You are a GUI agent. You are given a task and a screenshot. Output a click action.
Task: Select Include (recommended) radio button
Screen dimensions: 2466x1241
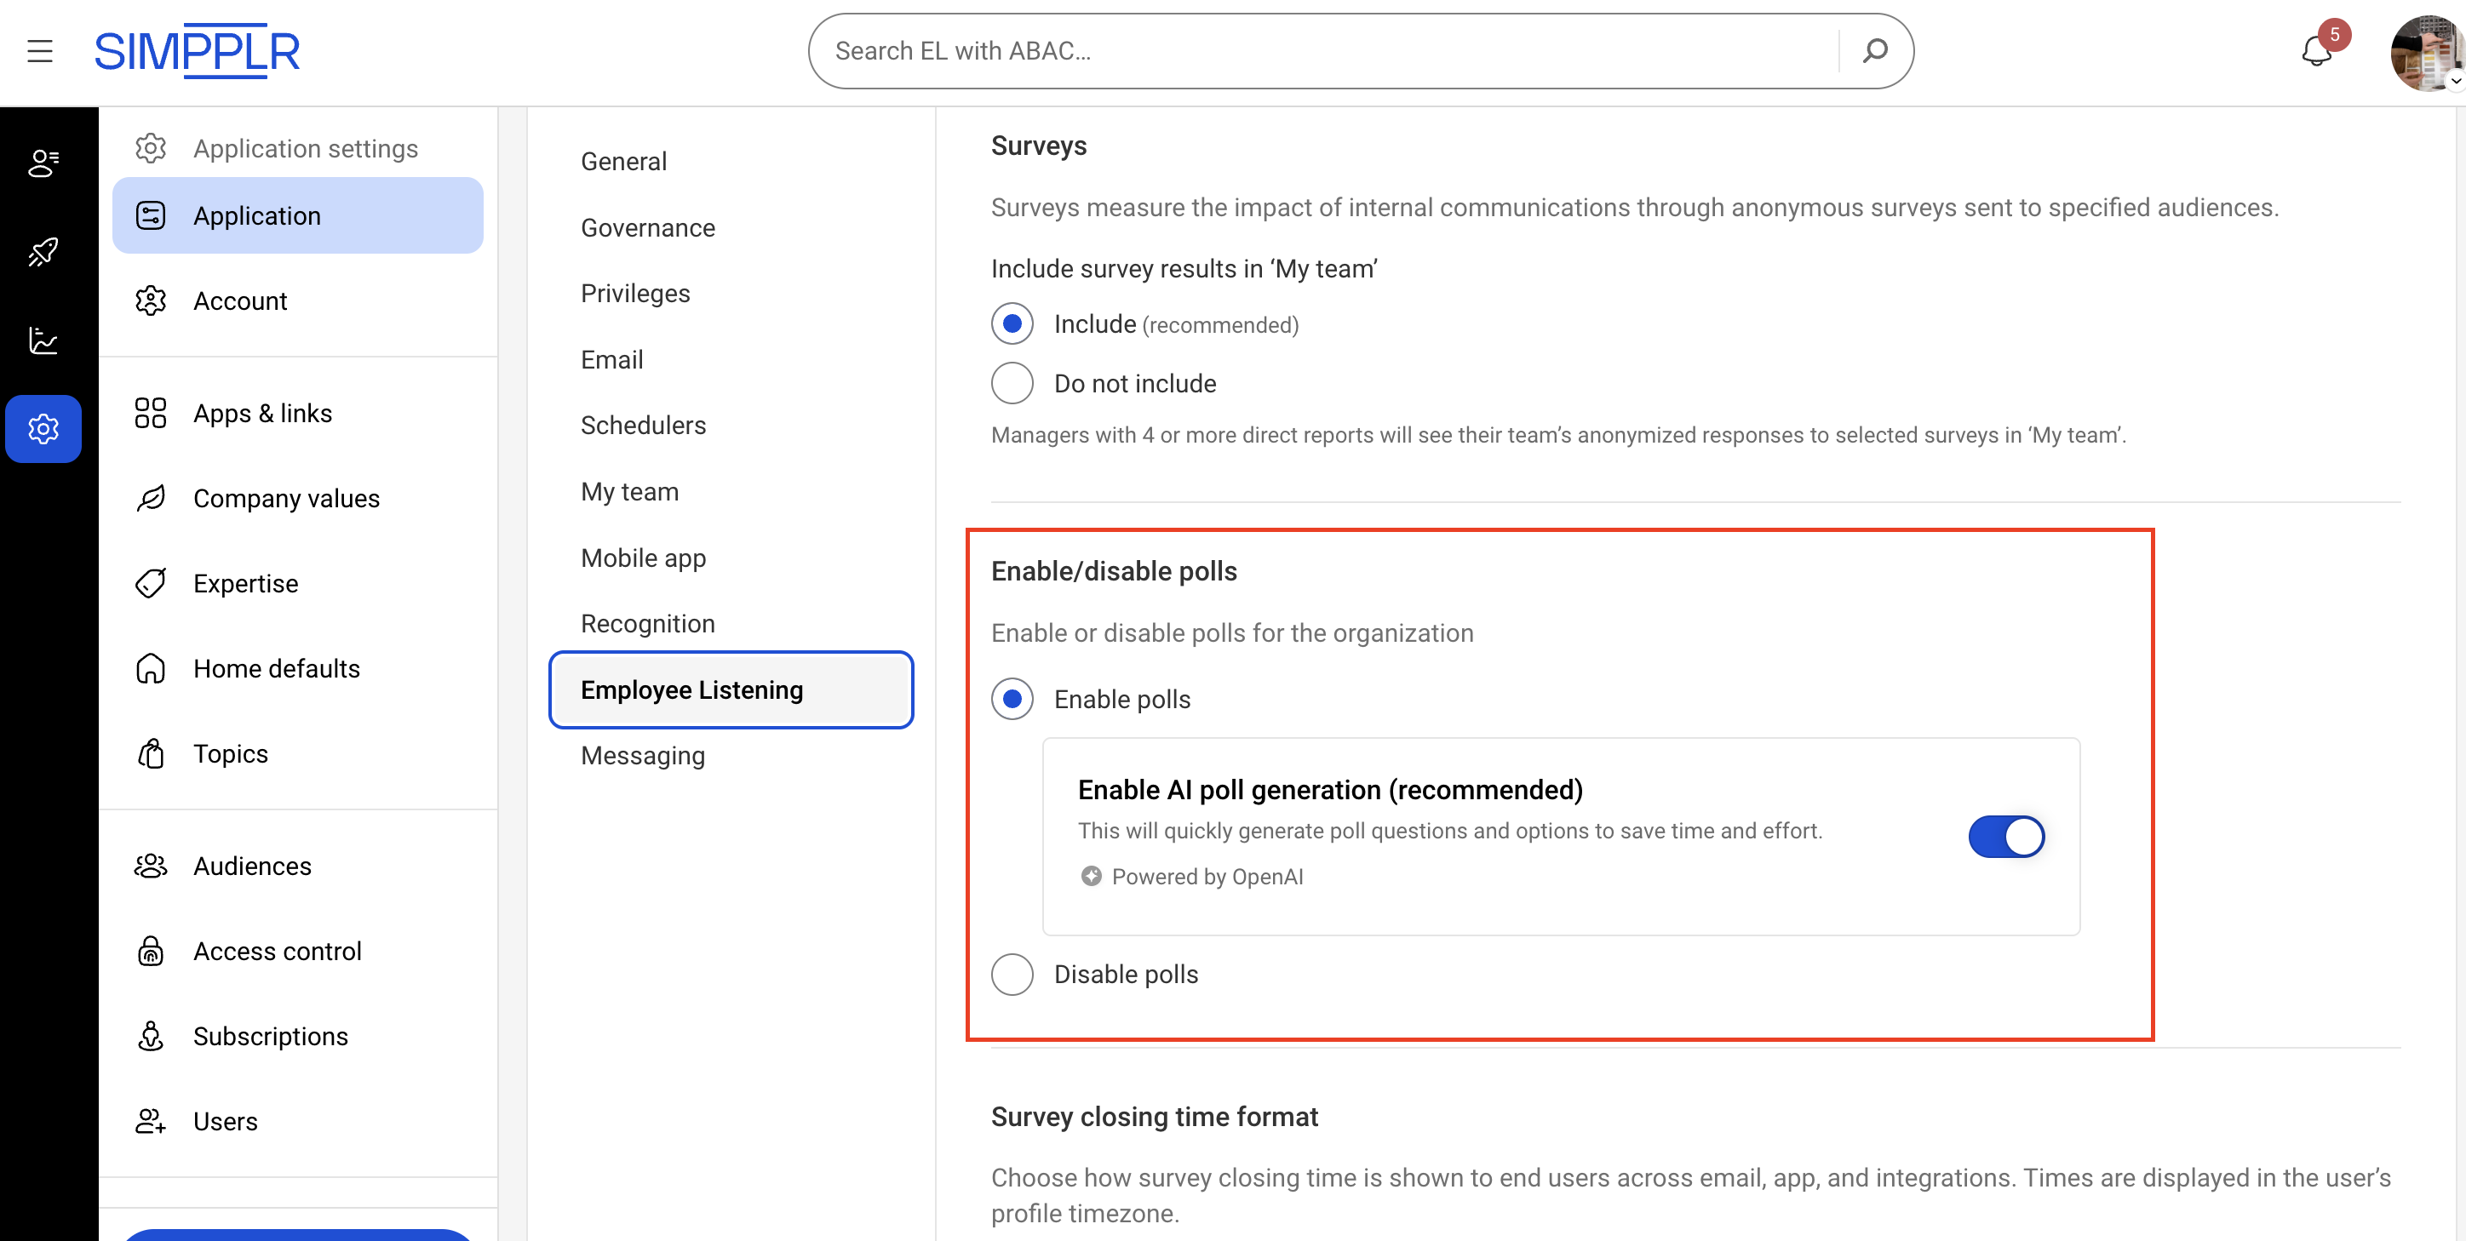[x=1012, y=323]
